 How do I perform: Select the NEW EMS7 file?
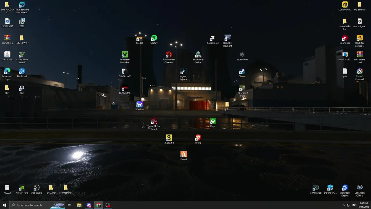point(7,23)
